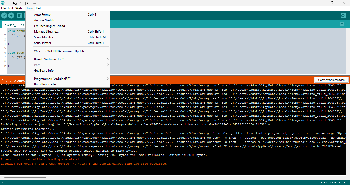Click the Verify (checkmark) toolbar icon

tap(4, 15)
